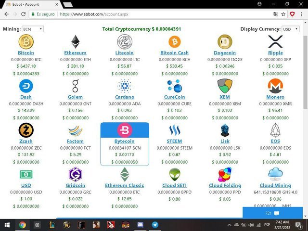Viewport: 308px width, 231px height.
Task: Open a new browser tab
Action: (68, 5)
